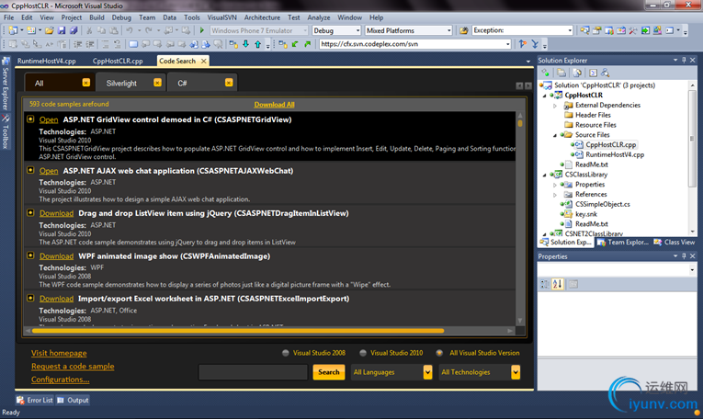Switch to the RuntimeHostV4.cpp tab
This screenshot has height=419, width=703.
[47, 61]
